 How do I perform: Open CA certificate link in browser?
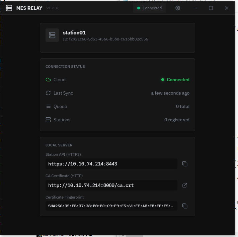(x=184, y=185)
